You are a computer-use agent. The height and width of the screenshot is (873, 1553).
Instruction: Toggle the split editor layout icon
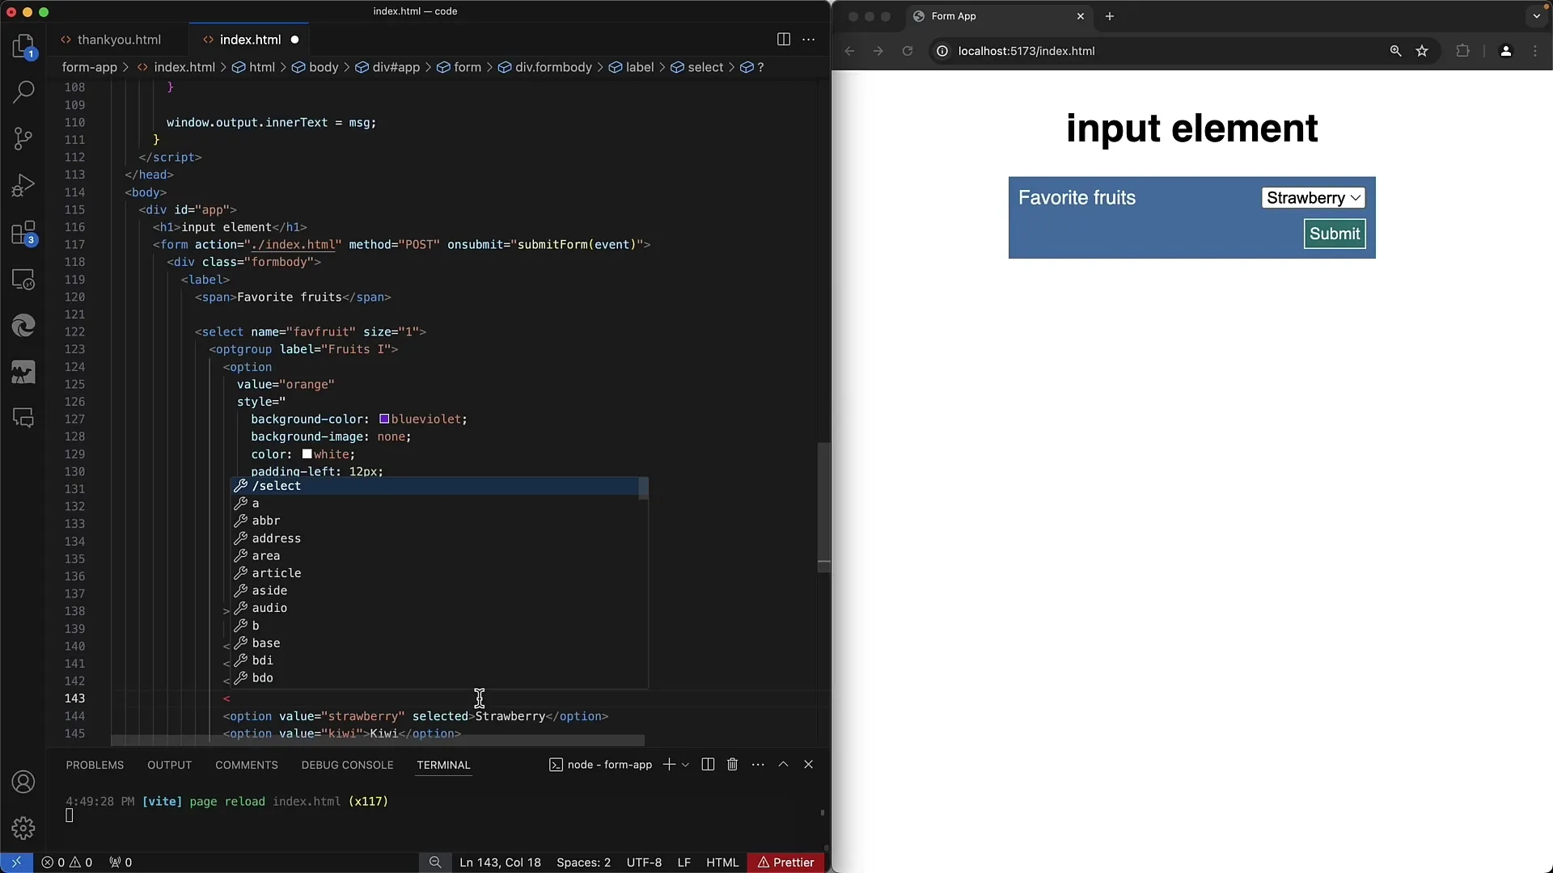[x=783, y=40]
